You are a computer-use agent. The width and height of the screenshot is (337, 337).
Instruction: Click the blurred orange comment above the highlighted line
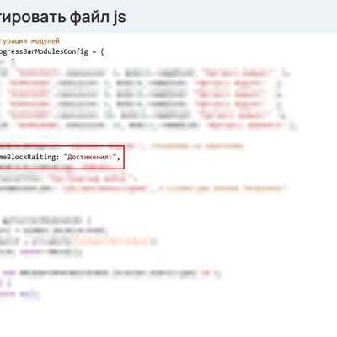[196, 146]
